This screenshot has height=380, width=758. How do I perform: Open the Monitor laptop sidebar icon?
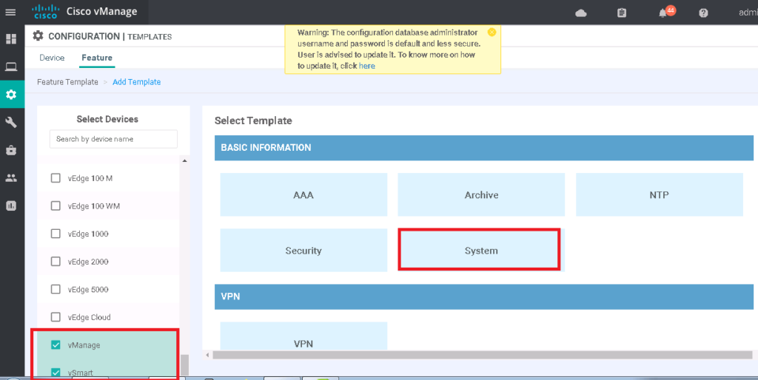11,67
